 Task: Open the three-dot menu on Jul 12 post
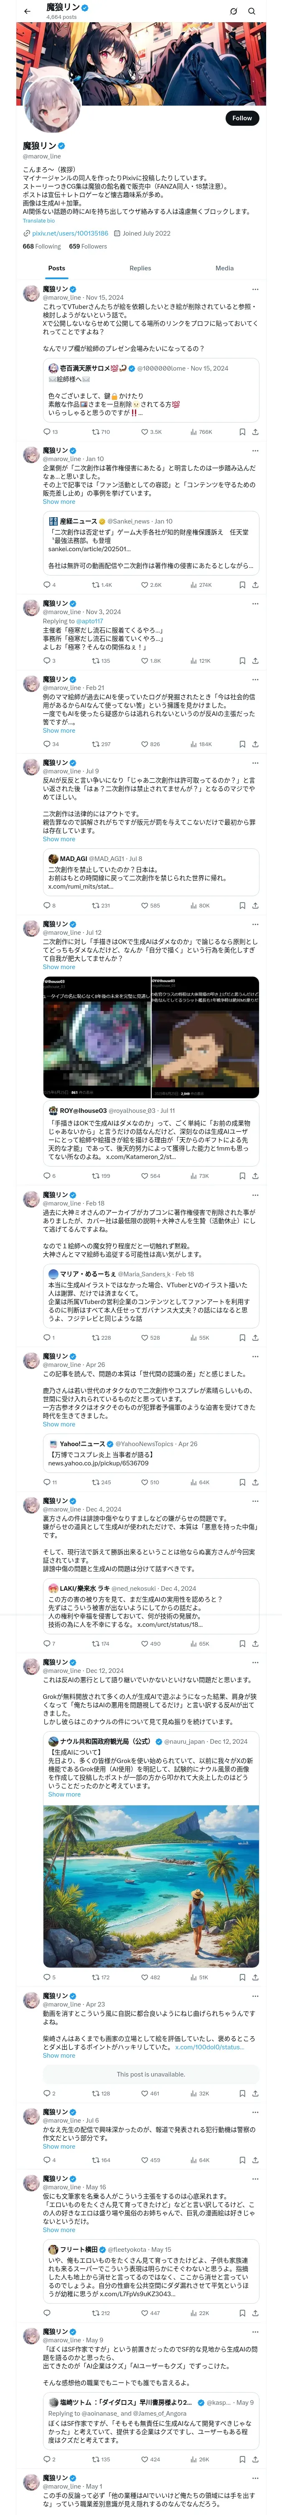pos(255,923)
